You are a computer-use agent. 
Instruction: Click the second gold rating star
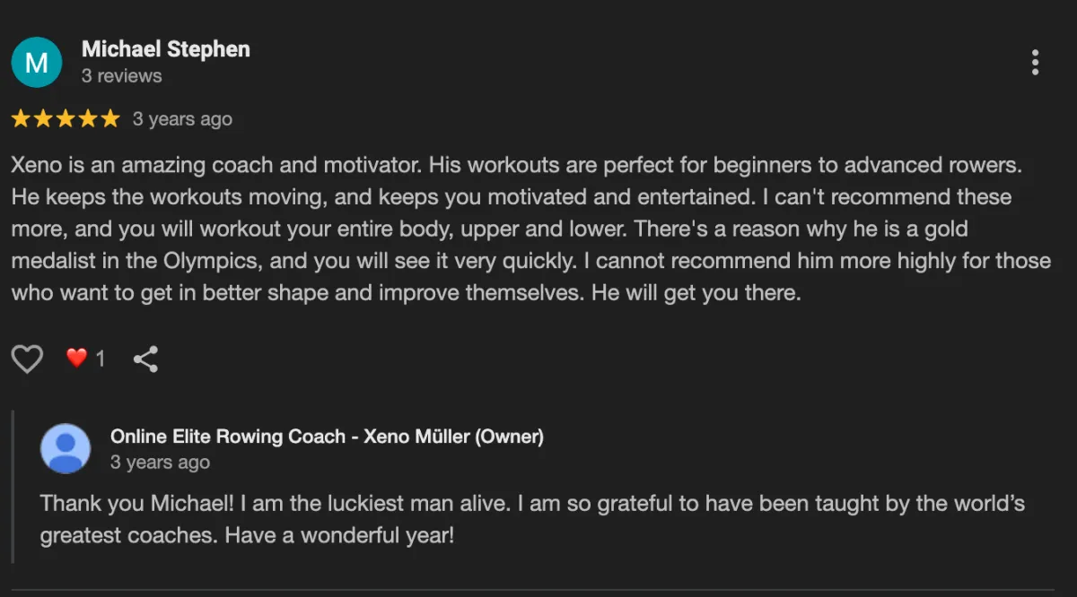(x=43, y=119)
